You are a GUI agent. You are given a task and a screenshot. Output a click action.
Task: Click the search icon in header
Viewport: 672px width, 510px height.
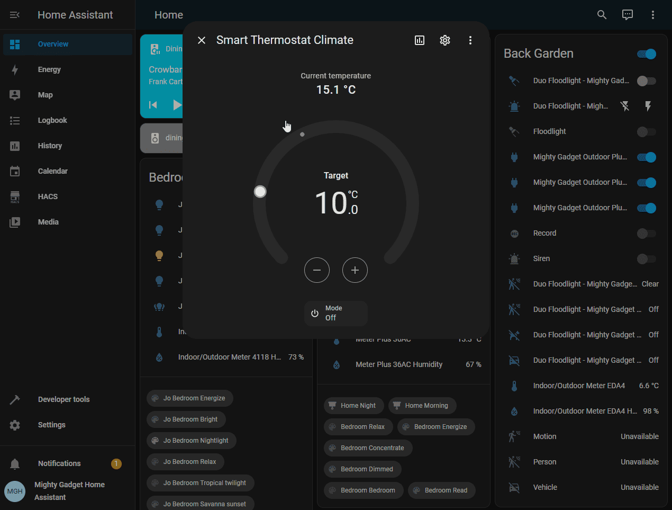coord(602,15)
